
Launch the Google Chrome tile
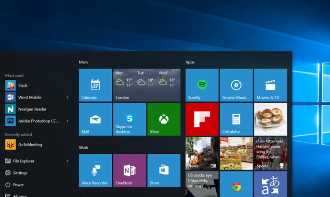[x=237, y=184]
